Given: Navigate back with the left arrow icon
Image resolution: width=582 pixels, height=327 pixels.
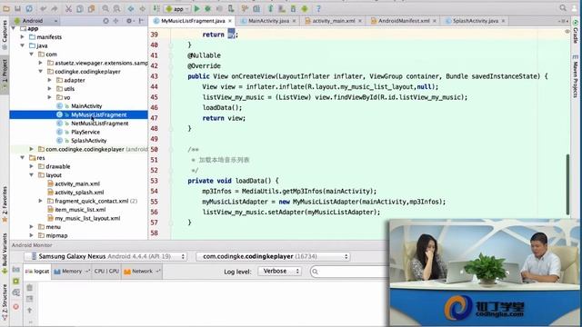Looking at the screenshot, I should point(131,8).
